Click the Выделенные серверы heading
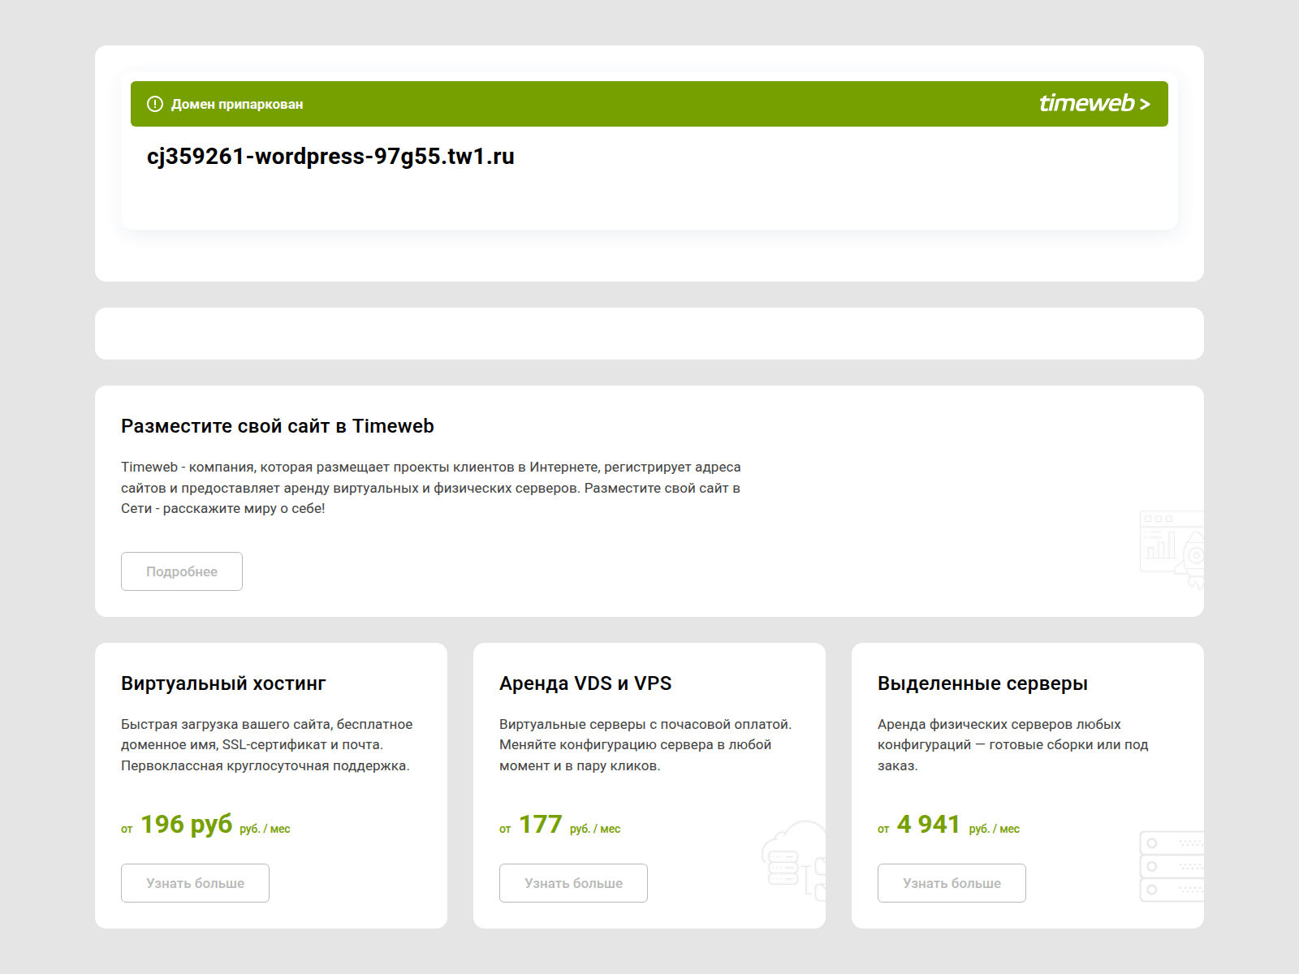 click(982, 683)
